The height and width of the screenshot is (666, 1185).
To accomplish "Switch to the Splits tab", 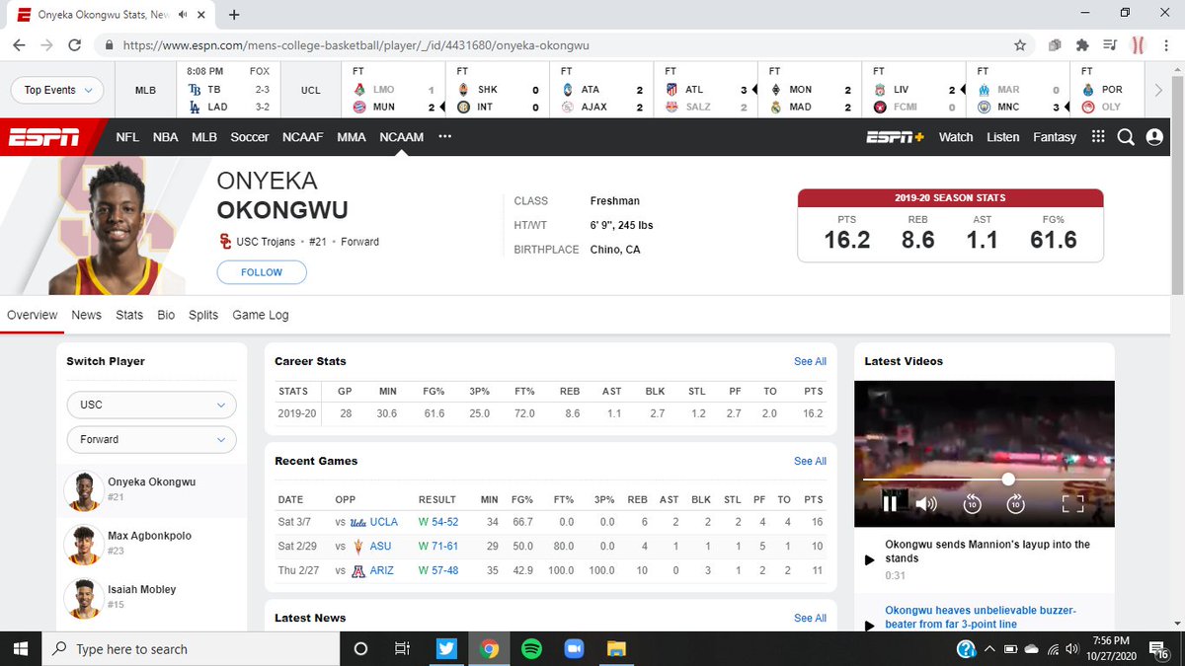I will (x=203, y=315).
